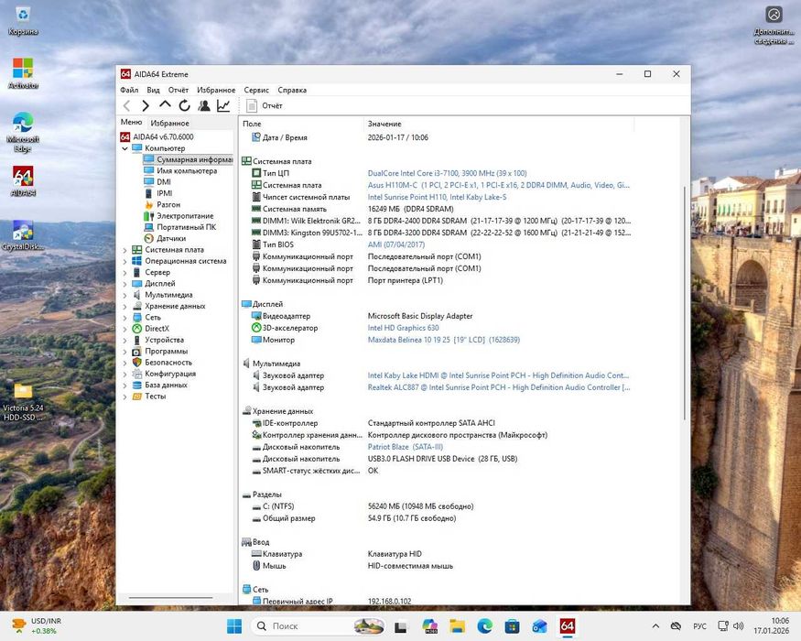The width and height of the screenshot is (801, 641).
Task: Open the Victoria 5.24 HDD-SSD folder
Action: pyautogui.click(x=23, y=402)
